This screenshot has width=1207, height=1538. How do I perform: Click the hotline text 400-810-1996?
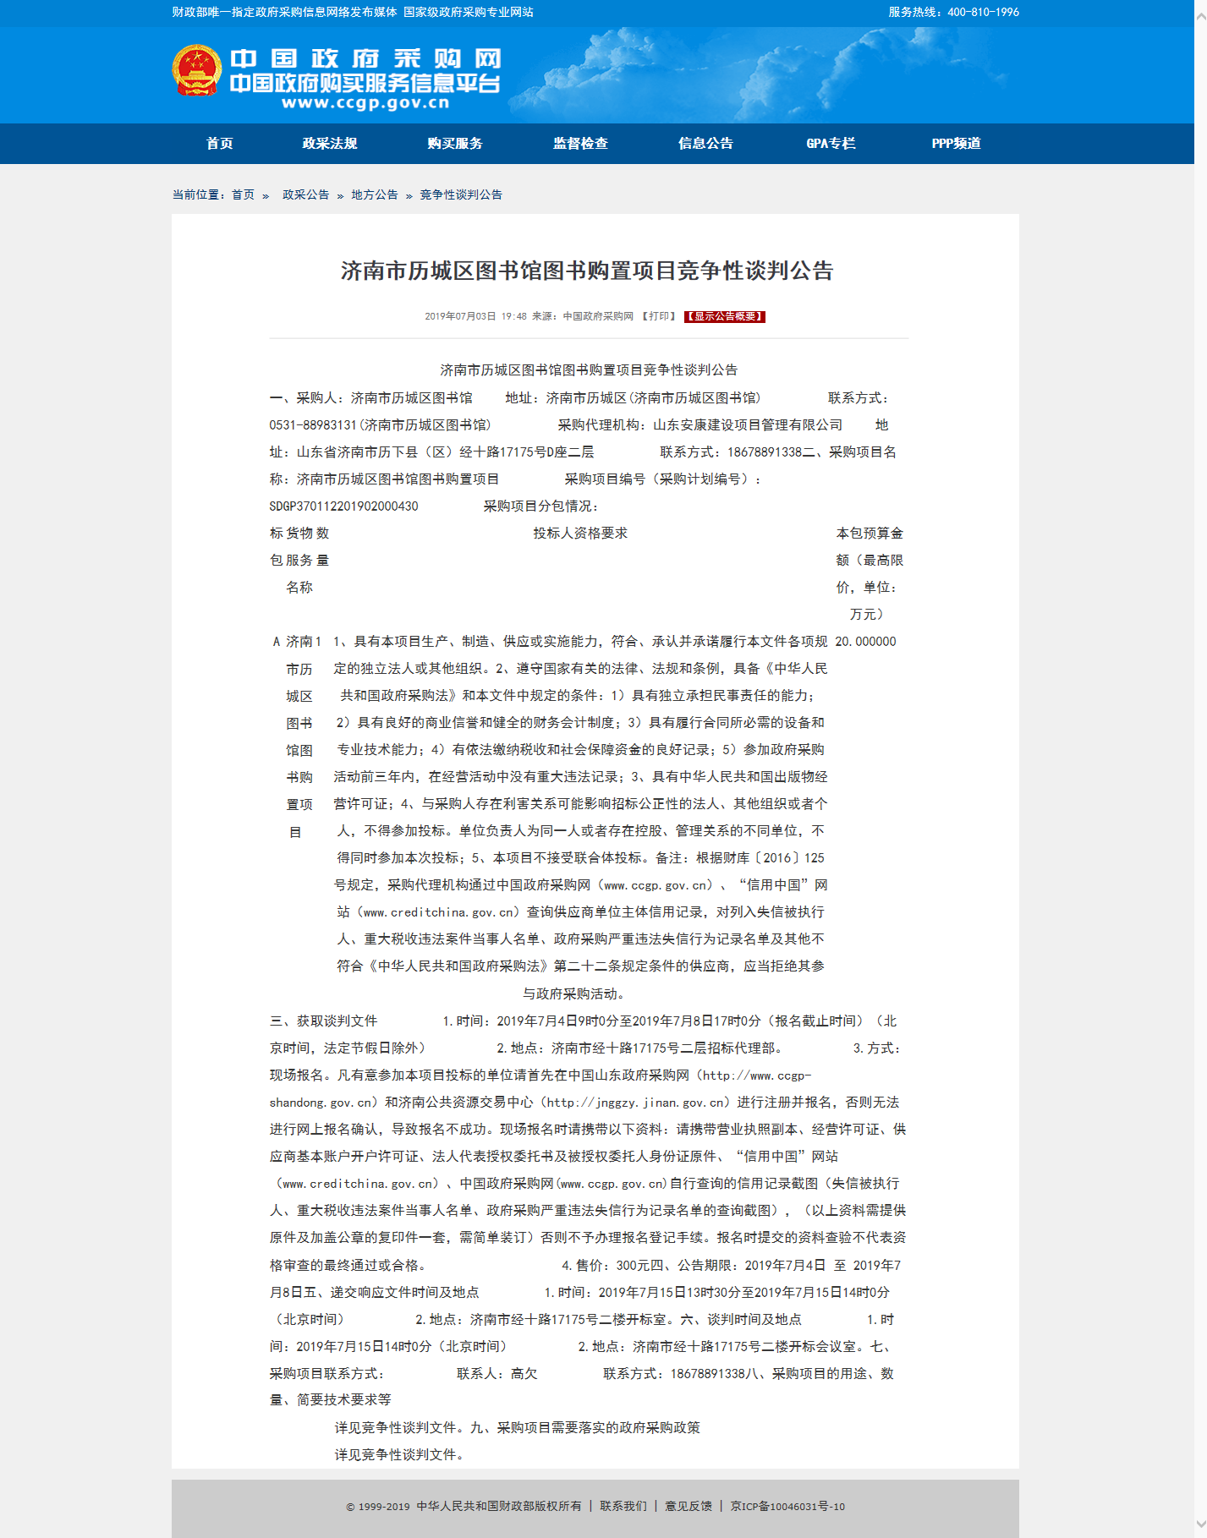point(984,12)
